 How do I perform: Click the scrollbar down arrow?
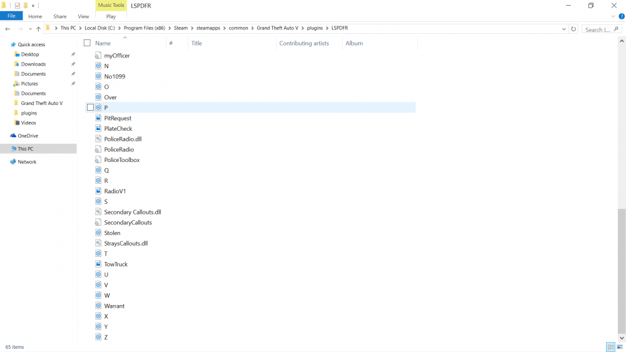[622, 338]
